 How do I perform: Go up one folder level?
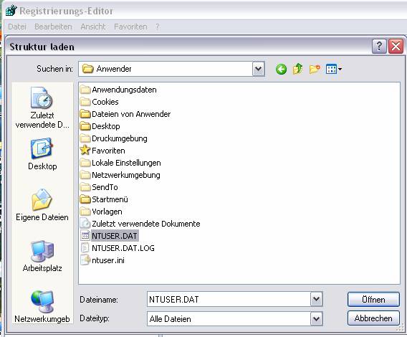tap(297, 69)
